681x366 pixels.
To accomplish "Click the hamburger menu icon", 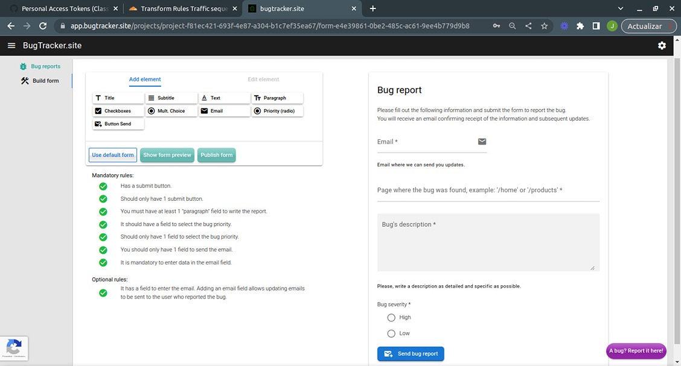I will [x=11, y=45].
